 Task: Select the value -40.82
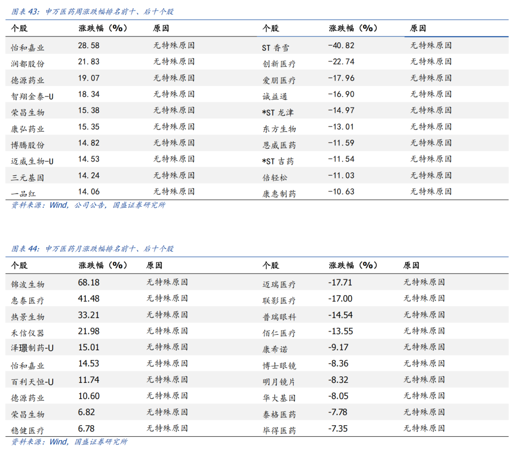click(341, 46)
